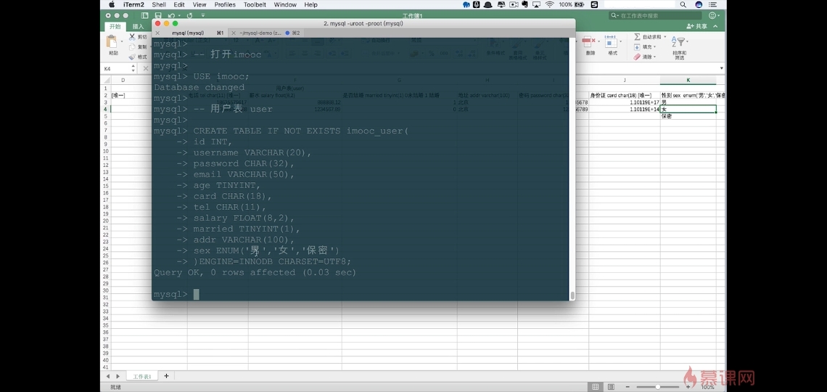Click the sort and filter (排序和筛选) icon
Screen dimensions: 827x392
pos(678,41)
